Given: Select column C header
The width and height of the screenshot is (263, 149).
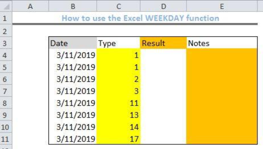Looking at the screenshot, I should click(x=119, y=6).
